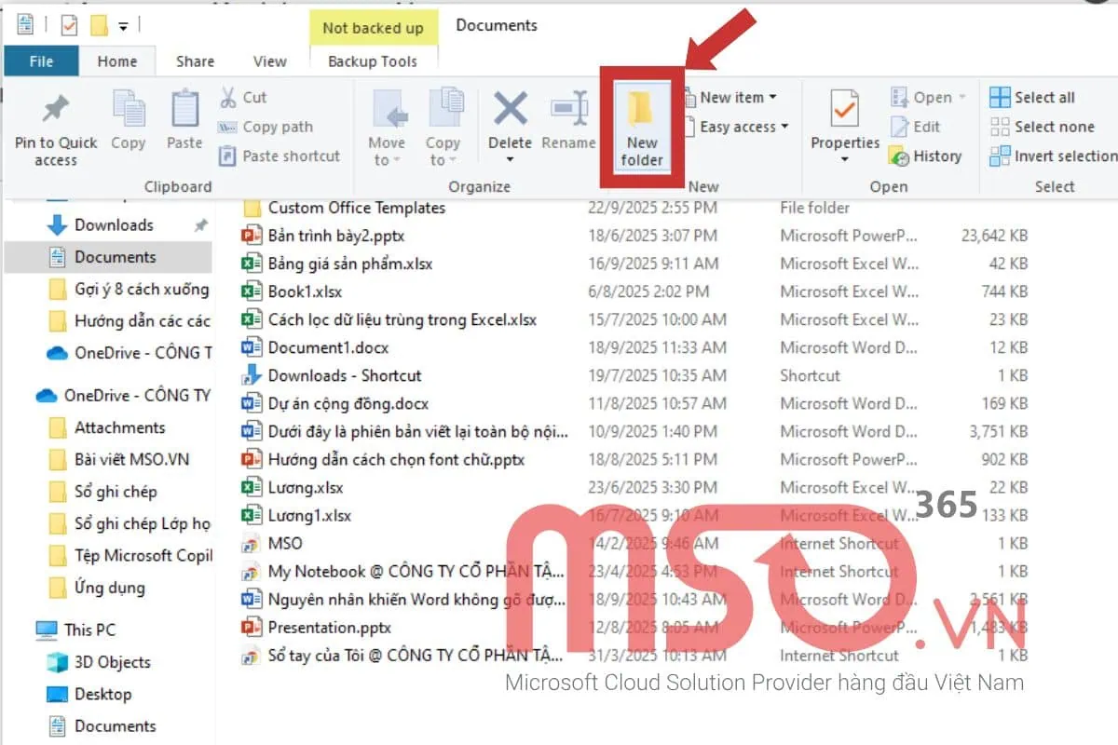Create a new folder via the ribbon icon

click(x=641, y=126)
